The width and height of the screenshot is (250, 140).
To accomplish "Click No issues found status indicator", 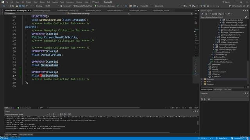I will 24,108.
